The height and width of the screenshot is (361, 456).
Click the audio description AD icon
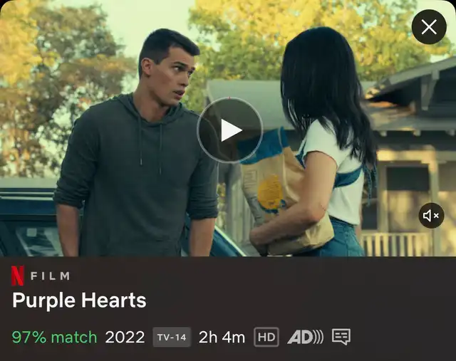point(305,338)
